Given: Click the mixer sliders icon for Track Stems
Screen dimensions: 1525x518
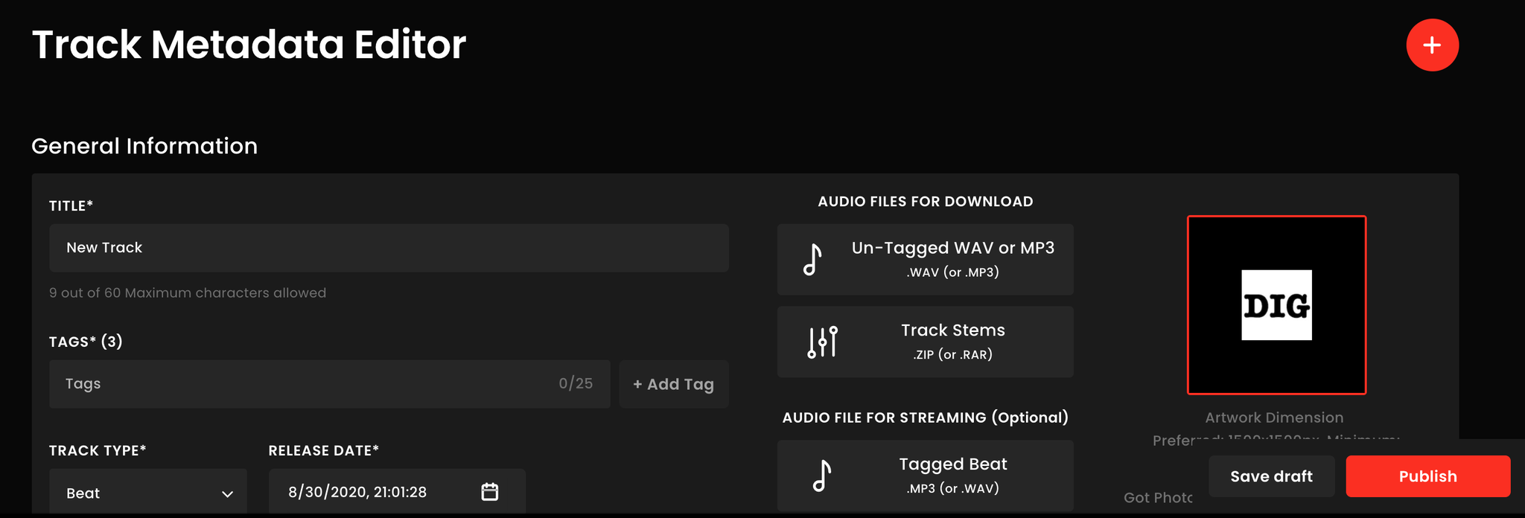Looking at the screenshot, I should pos(823,342).
